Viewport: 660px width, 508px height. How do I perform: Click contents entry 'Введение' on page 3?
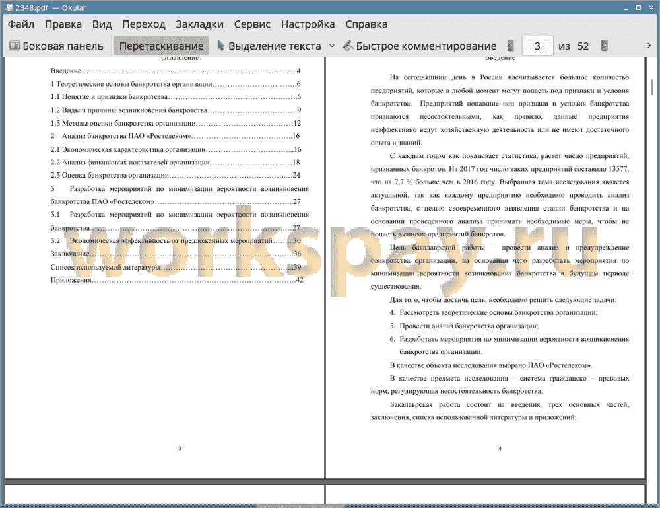[176, 71]
